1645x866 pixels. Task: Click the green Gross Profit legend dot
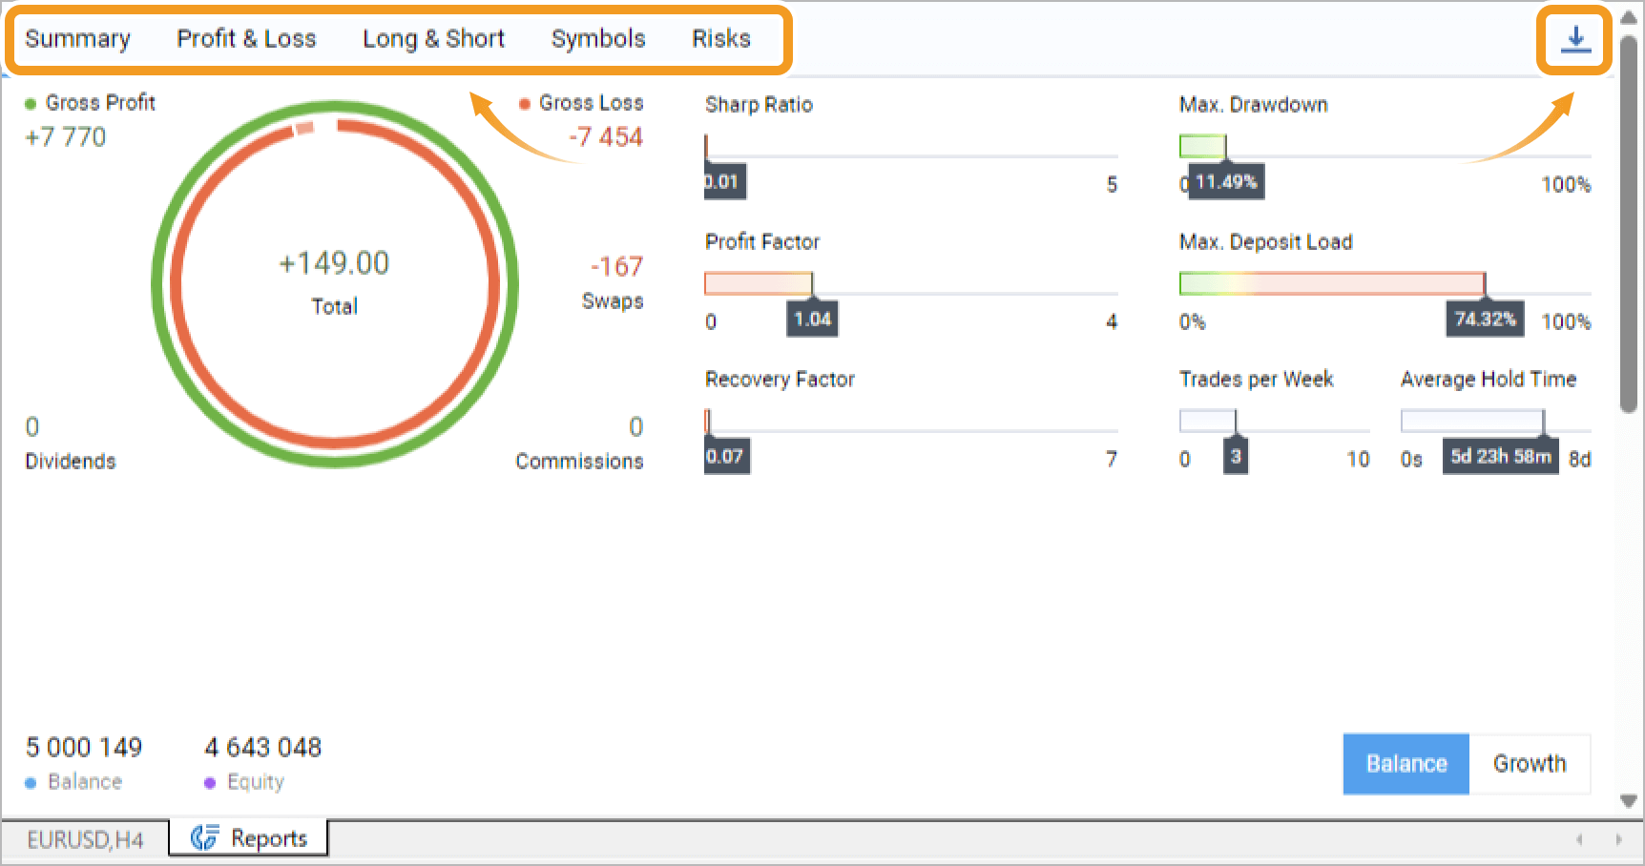tap(31, 104)
